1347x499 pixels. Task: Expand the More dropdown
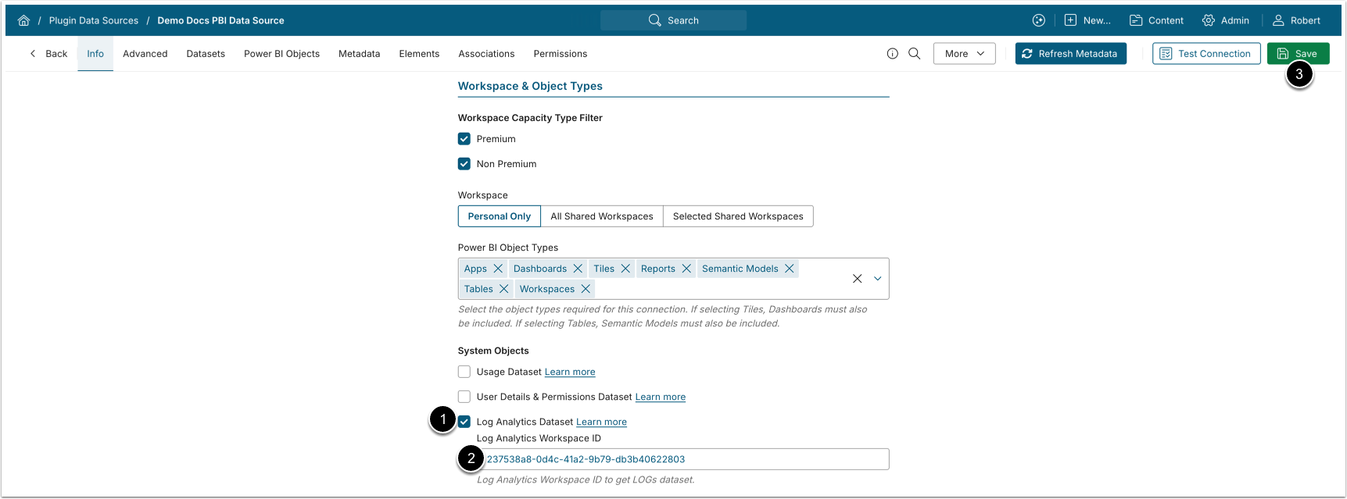point(964,54)
